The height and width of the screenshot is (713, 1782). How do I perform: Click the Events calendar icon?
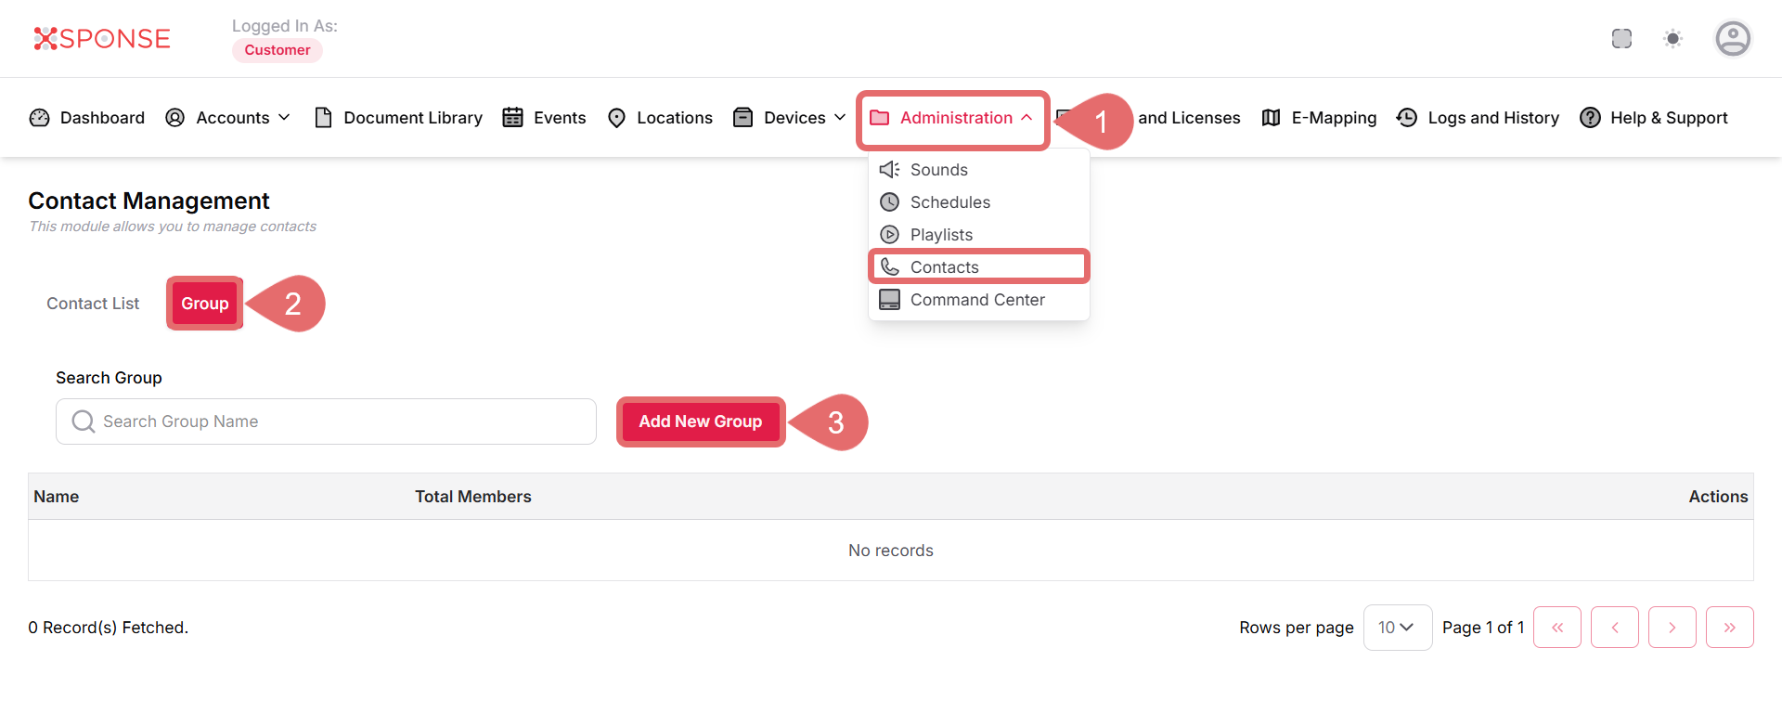tap(512, 118)
